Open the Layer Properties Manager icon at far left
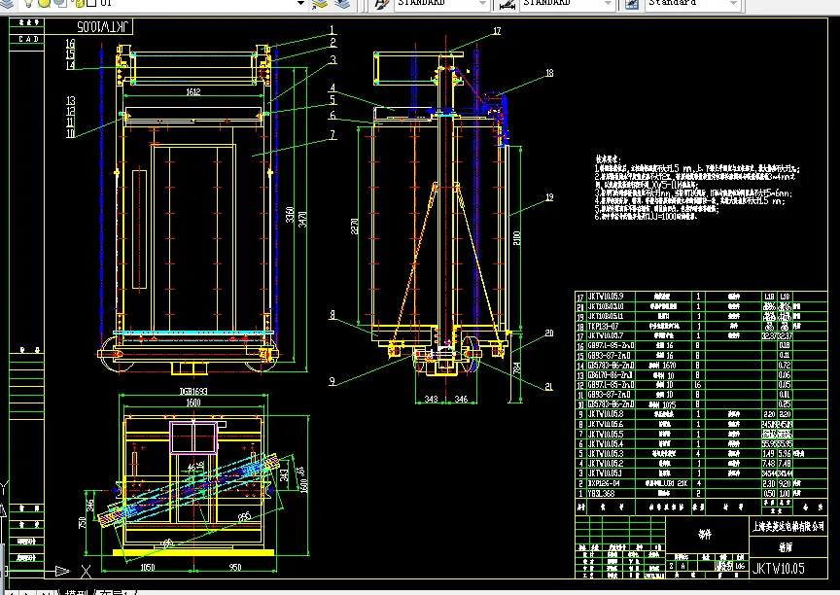The height and width of the screenshot is (595, 840). pos(8,3)
